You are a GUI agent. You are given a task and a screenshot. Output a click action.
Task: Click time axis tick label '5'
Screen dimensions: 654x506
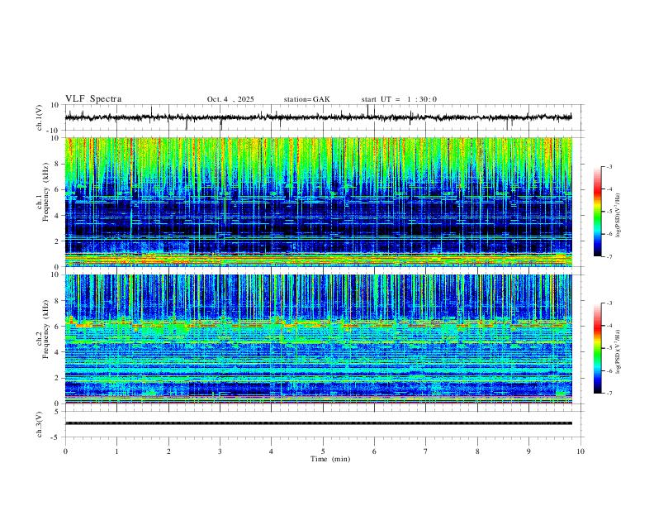pyautogui.click(x=323, y=451)
